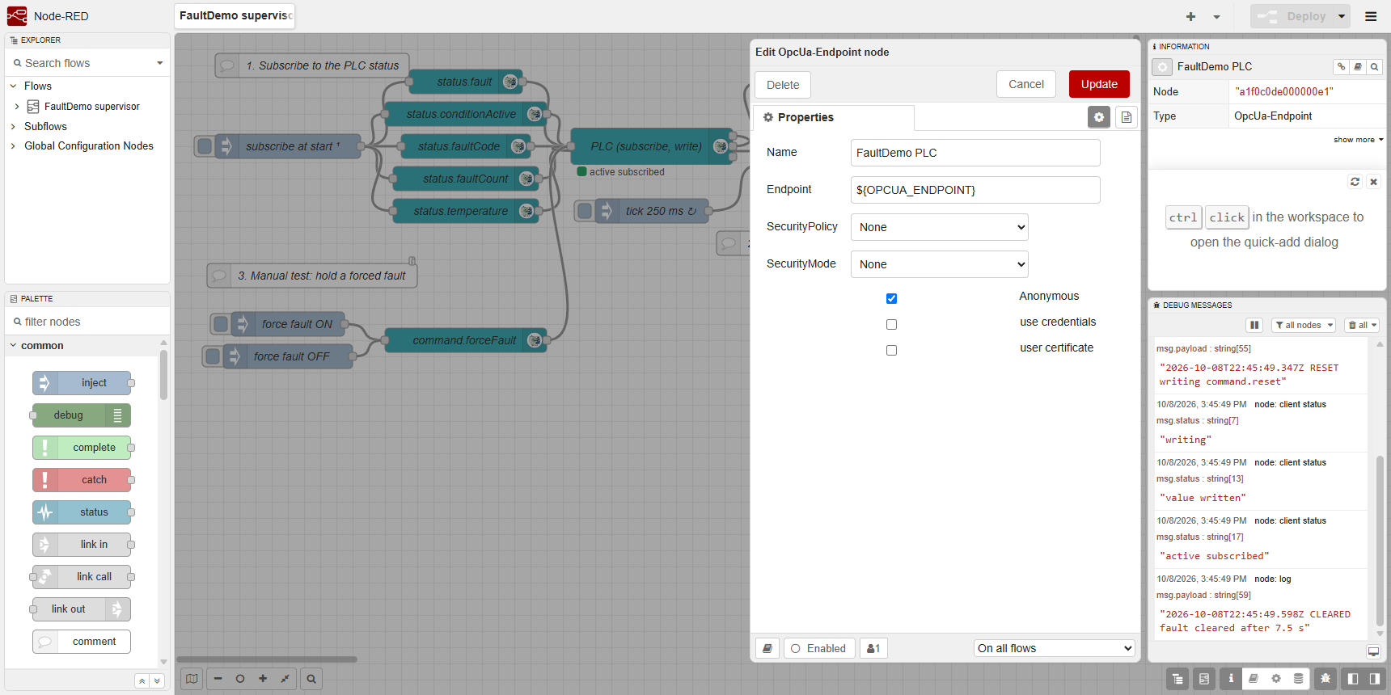Screen dimensions: 1391x695
Task: Zoom in the flow workspace
Action: [x=263, y=679]
